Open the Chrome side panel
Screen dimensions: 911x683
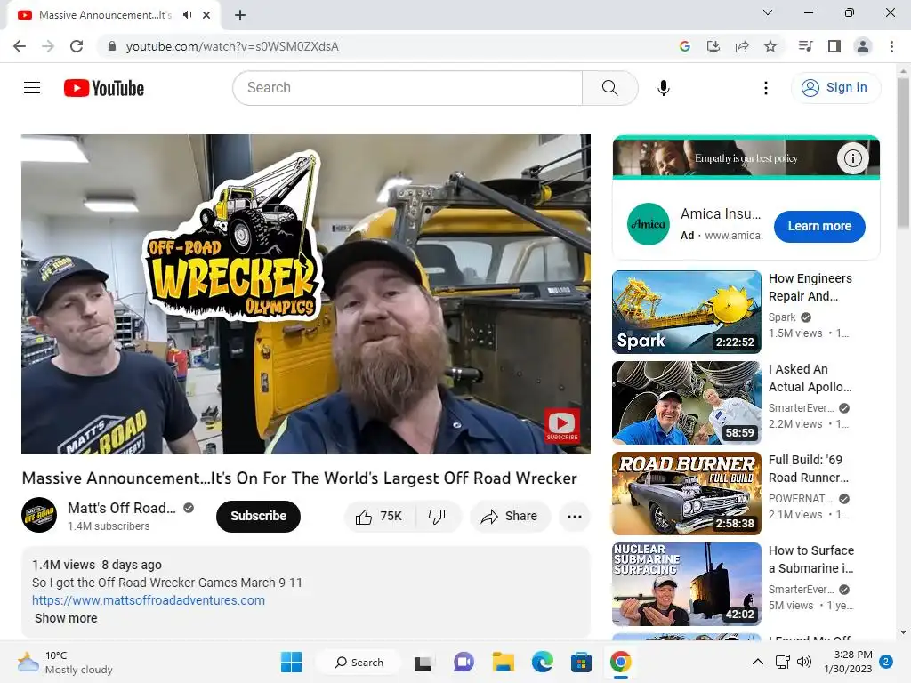pos(834,46)
